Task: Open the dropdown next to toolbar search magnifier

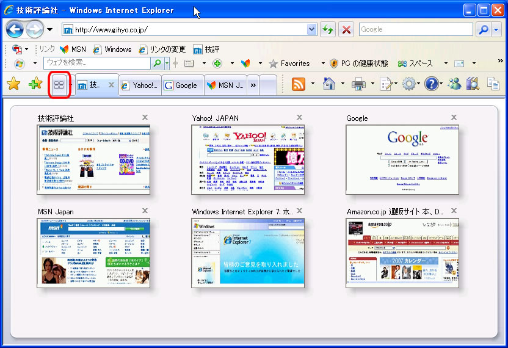Action: [167, 63]
